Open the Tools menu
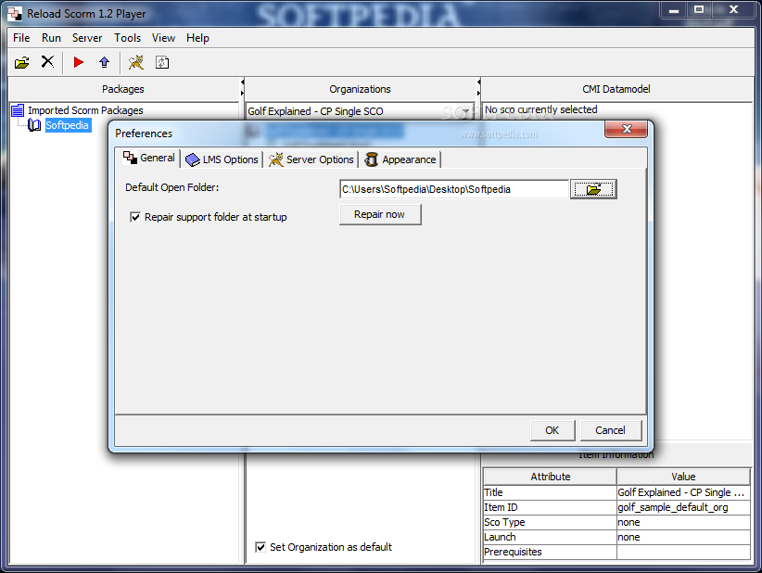The height and width of the screenshot is (573, 762). [127, 38]
